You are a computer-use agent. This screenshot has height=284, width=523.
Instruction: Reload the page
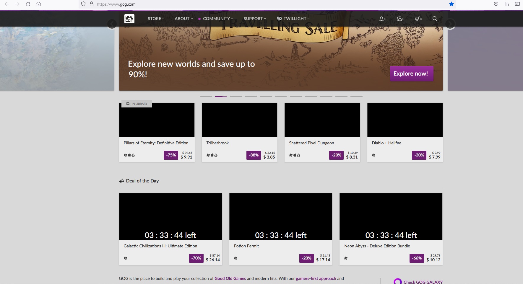[x=28, y=4]
